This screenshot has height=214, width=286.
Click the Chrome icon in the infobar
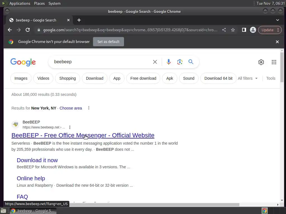click(11, 42)
